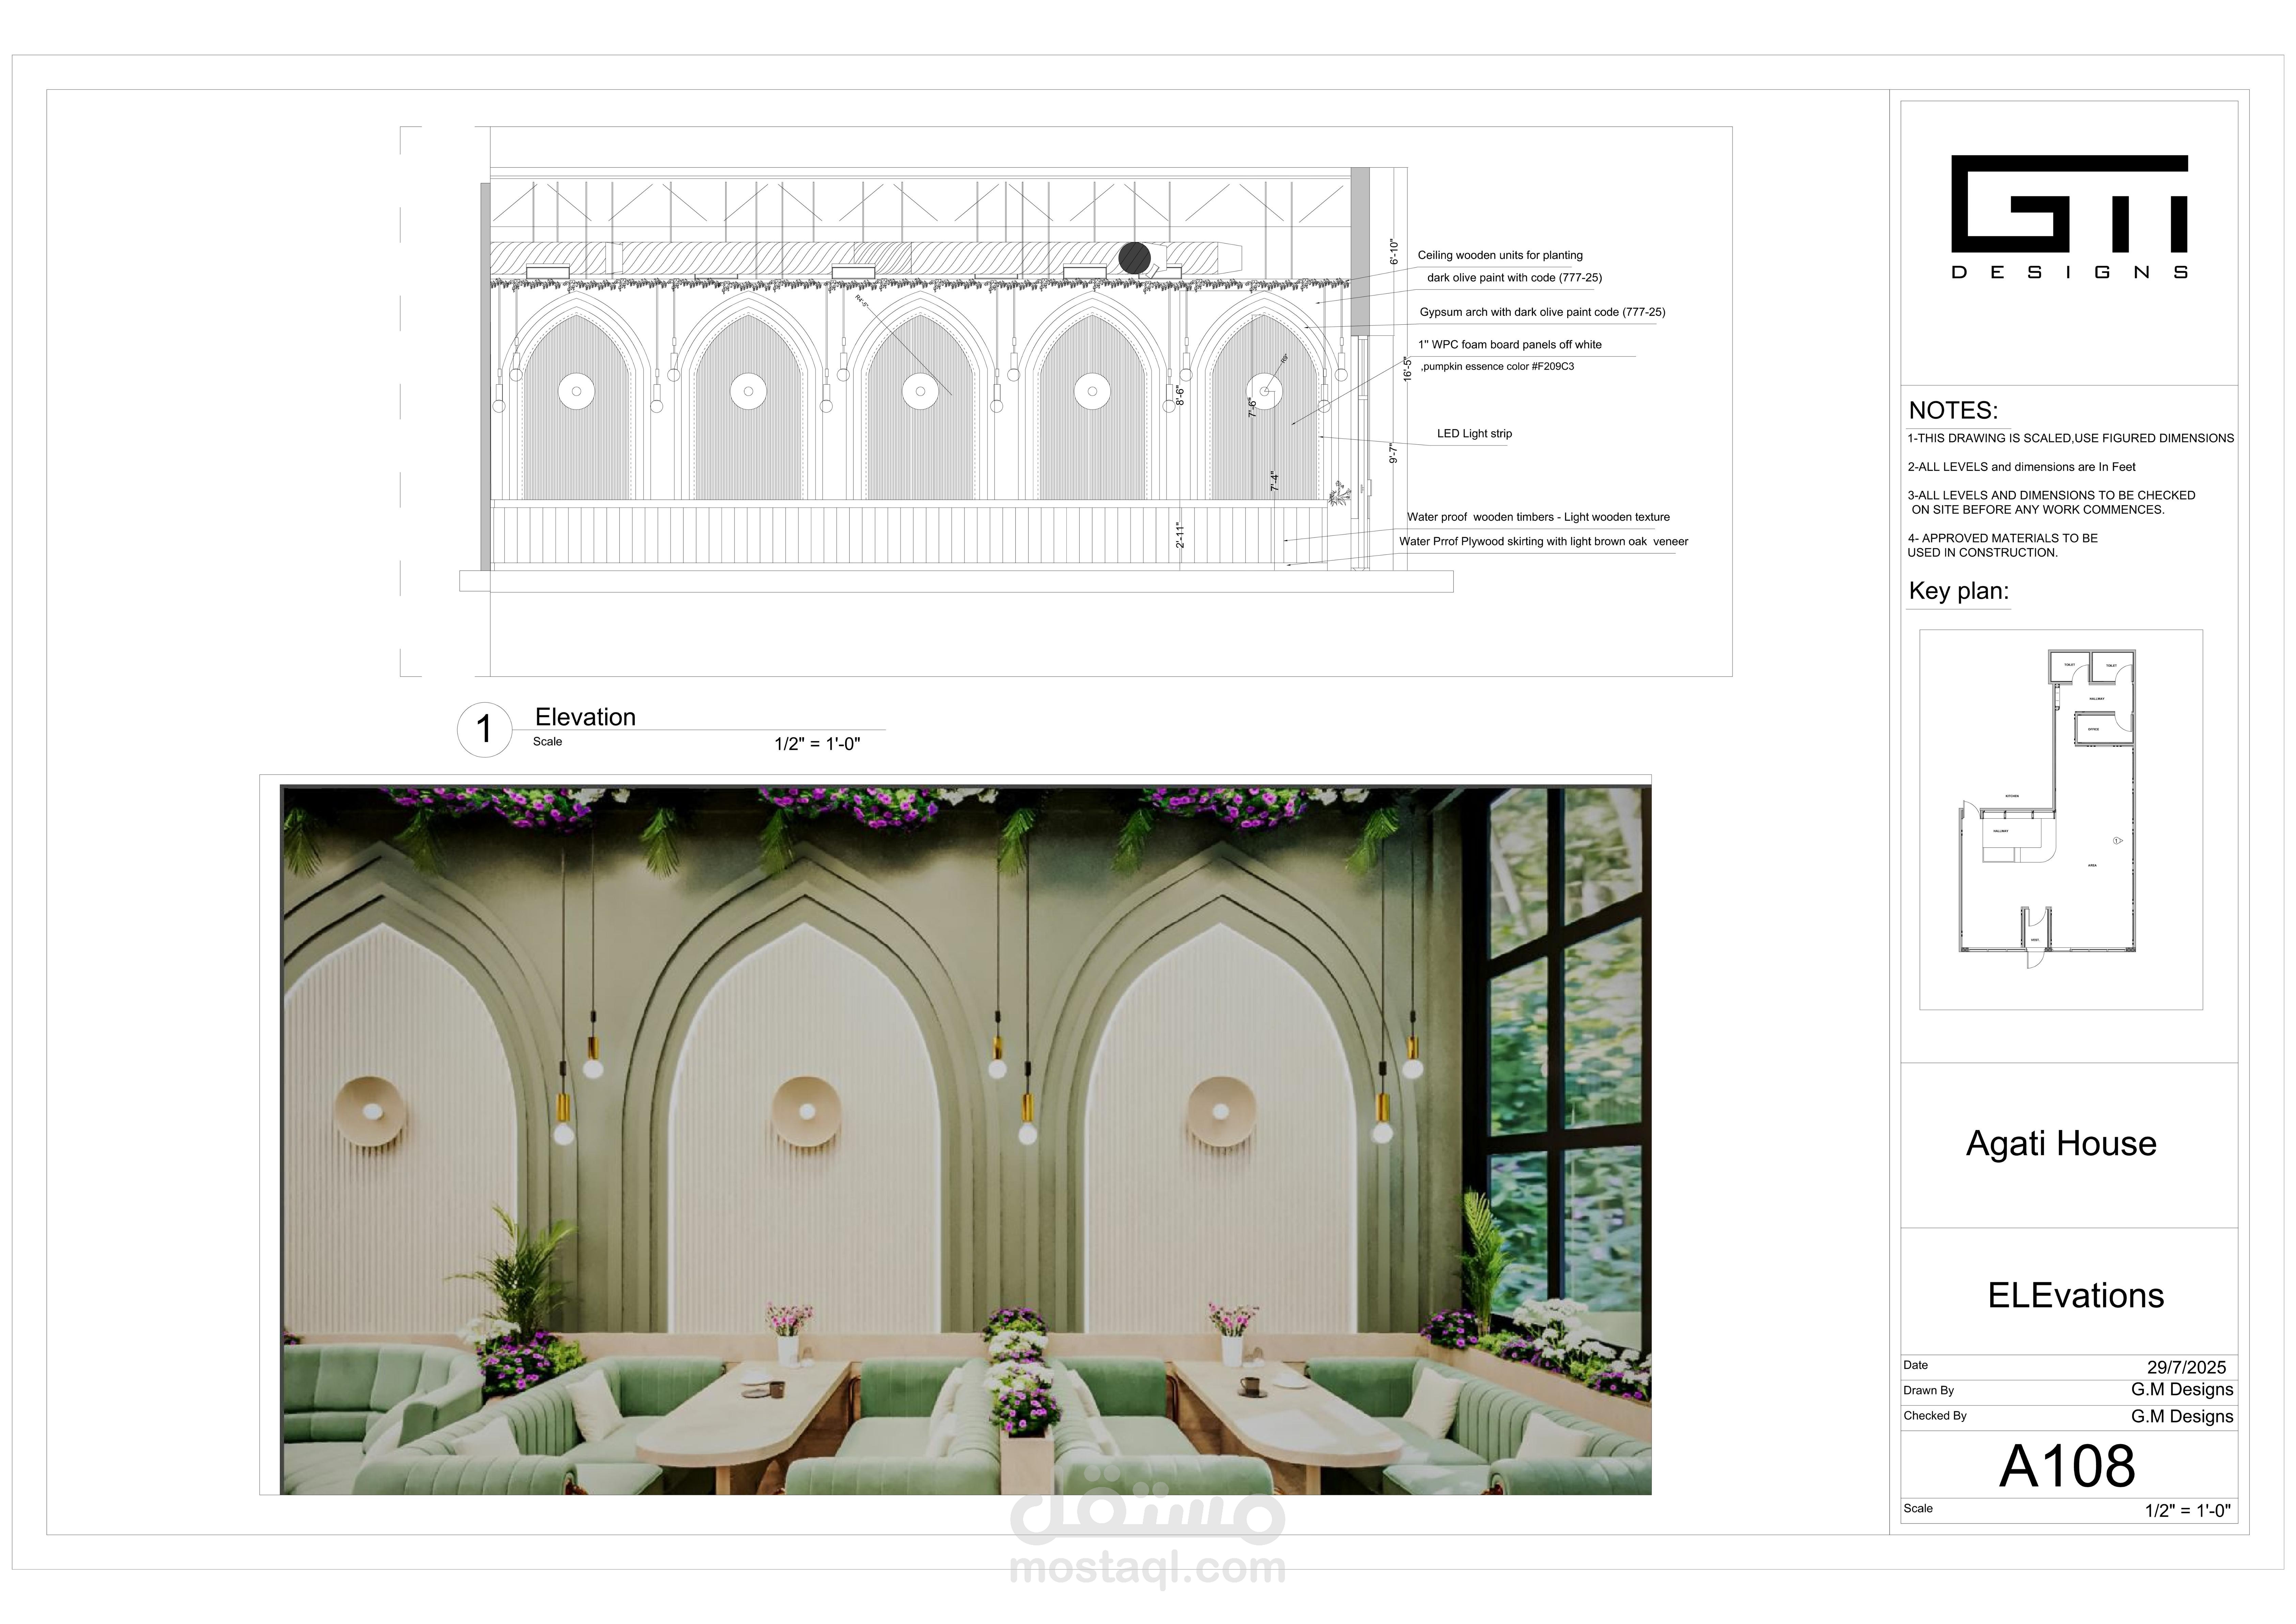Click the 'Water Prrof Plywood skirting' annotation
This screenshot has height=1624, width=2296.
(x=1543, y=542)
